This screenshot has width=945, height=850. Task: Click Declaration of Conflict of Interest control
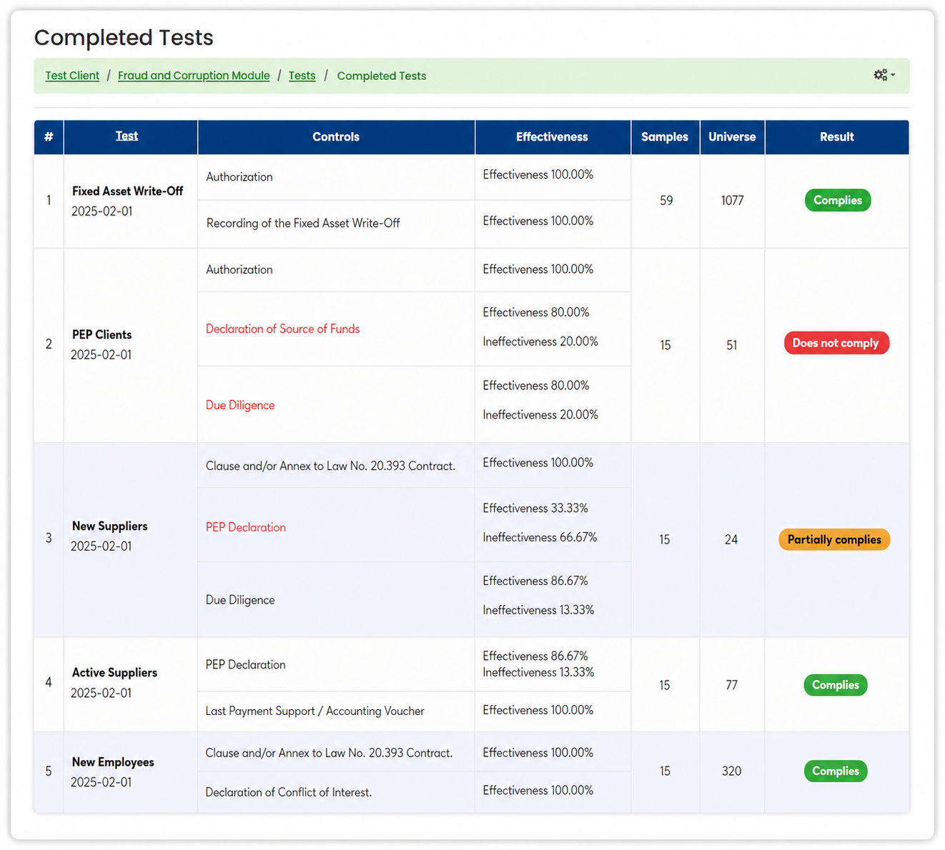(288, 792)
